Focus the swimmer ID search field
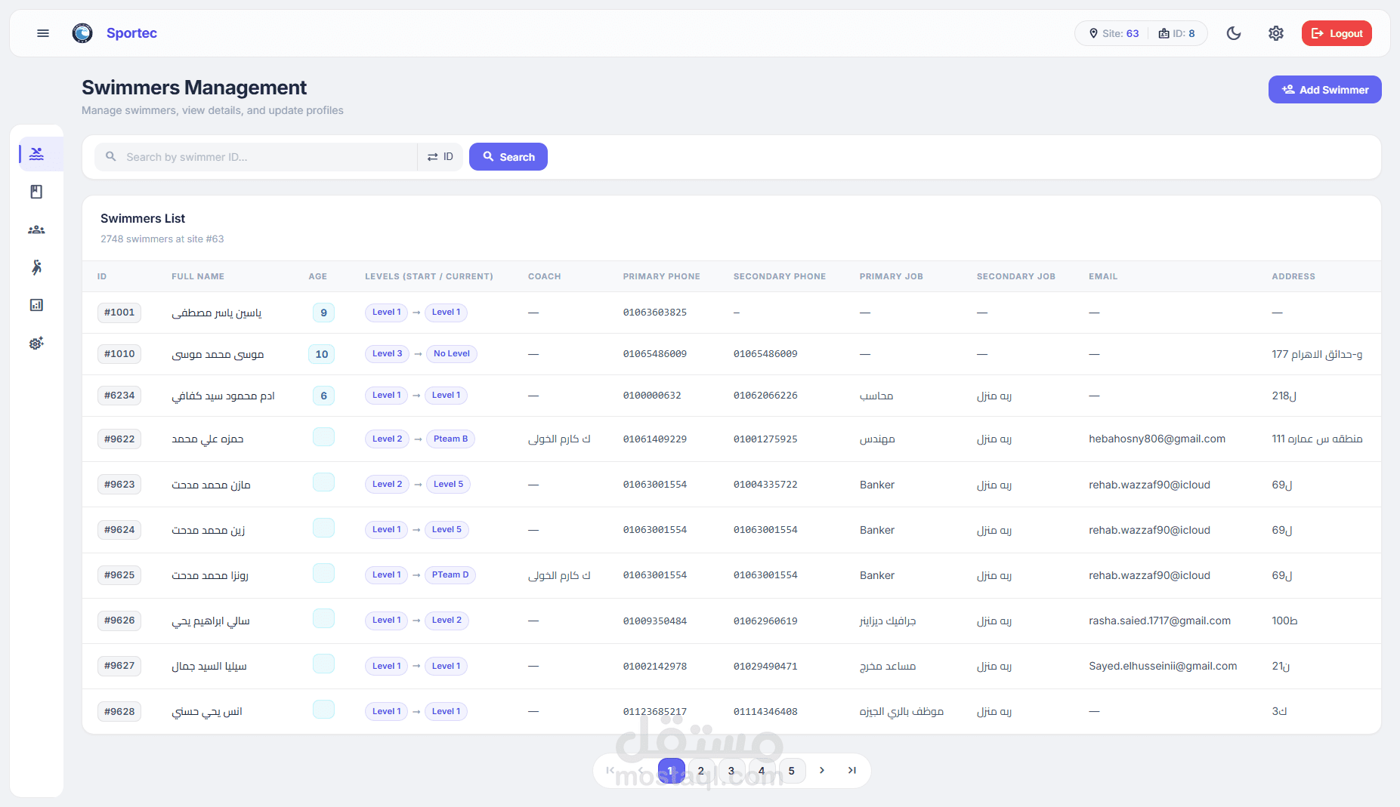This screenshot has width=1400, height=807. (x=256, y=157)
